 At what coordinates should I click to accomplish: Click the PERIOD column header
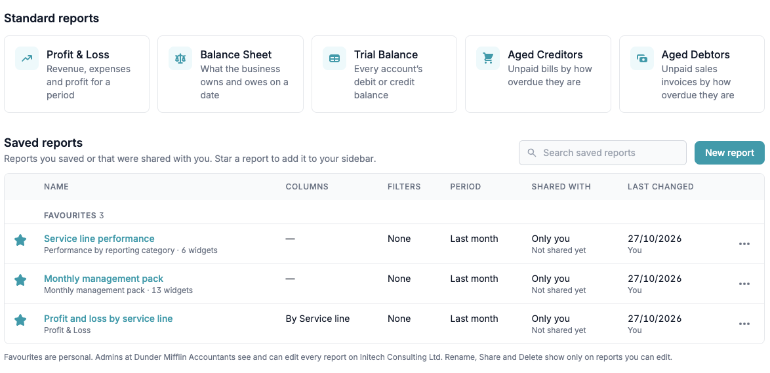(x=466, y=186)
